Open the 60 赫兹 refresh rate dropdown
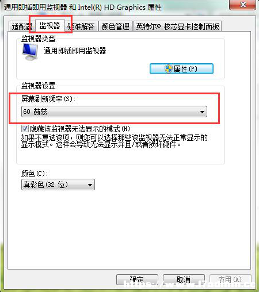 [x=114, y=112]
